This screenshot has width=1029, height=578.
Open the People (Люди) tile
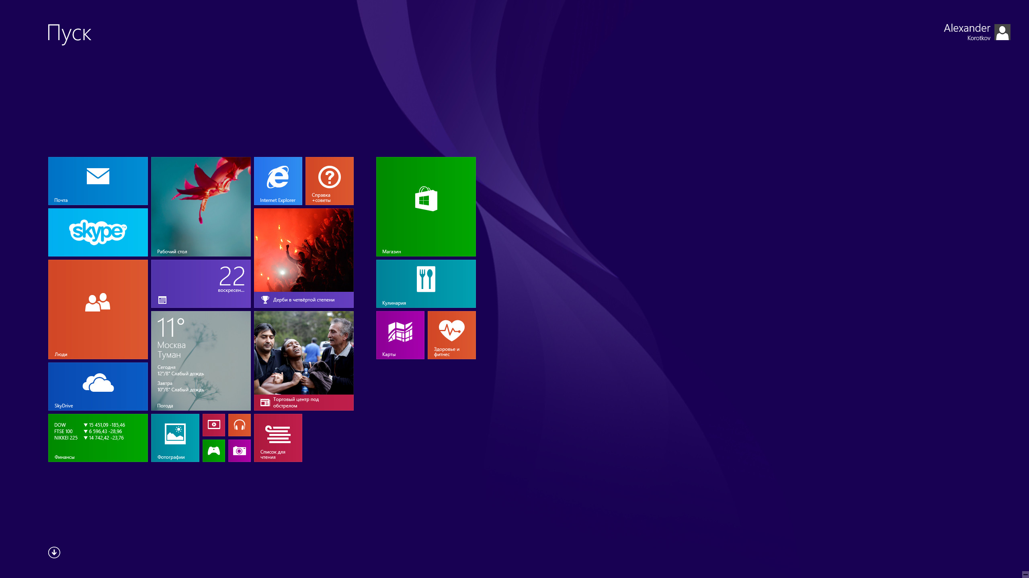coord(98,309)
